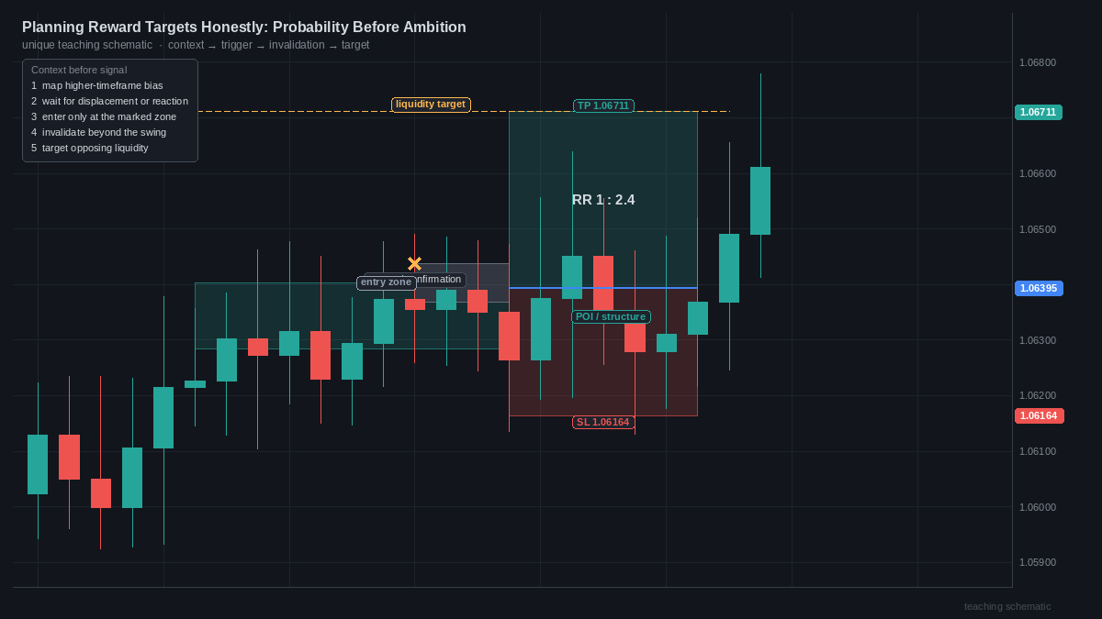Select the red 1.06164 price tag on the axis
Image resolution: width=1102 pixels, height=619 pixels.
(1039, 415)
